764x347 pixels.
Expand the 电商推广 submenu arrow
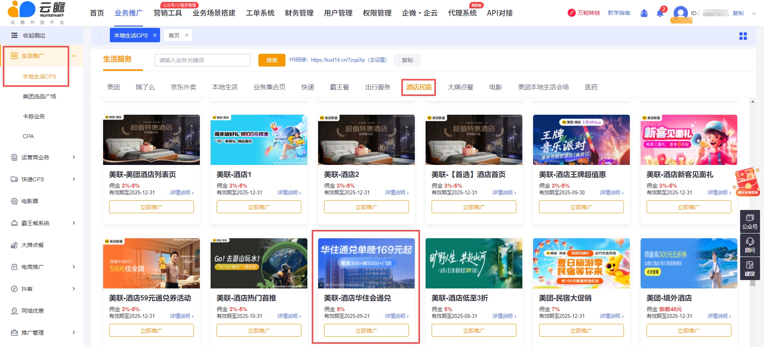74,267
